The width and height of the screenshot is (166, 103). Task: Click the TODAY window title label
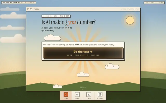click(x=36, y=9)
